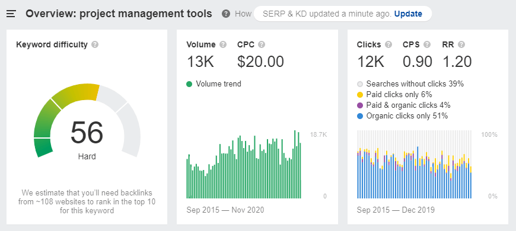The image size is (516, 231).
Task: Click the Clicks help icon
Action: (388, 44)
